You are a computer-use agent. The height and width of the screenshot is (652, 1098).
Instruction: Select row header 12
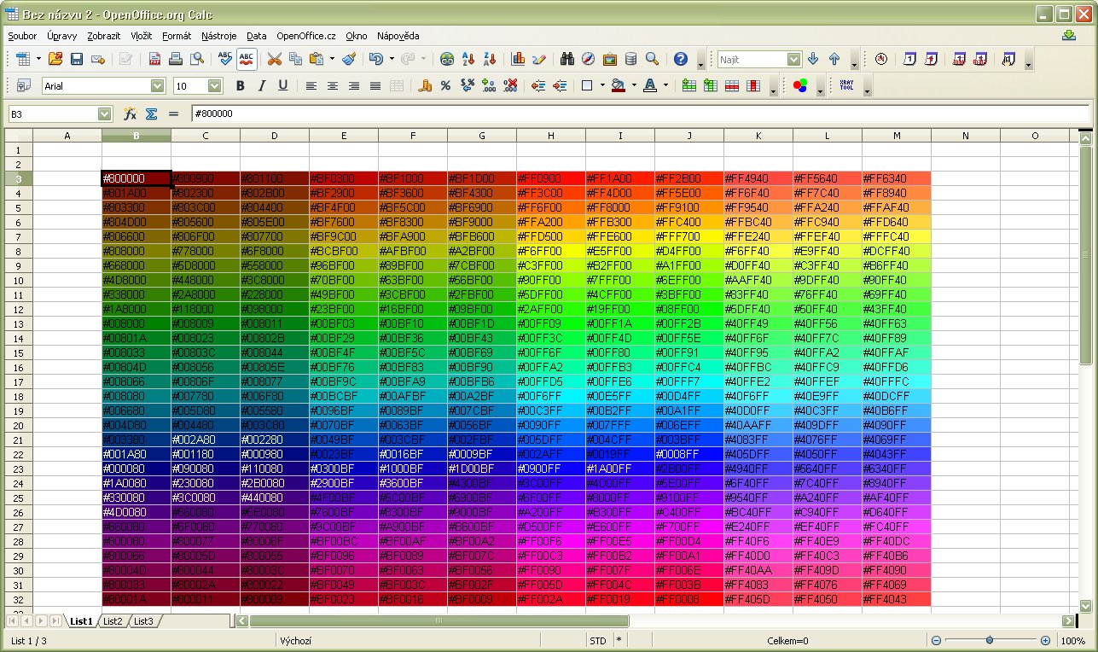click(17, 309)
